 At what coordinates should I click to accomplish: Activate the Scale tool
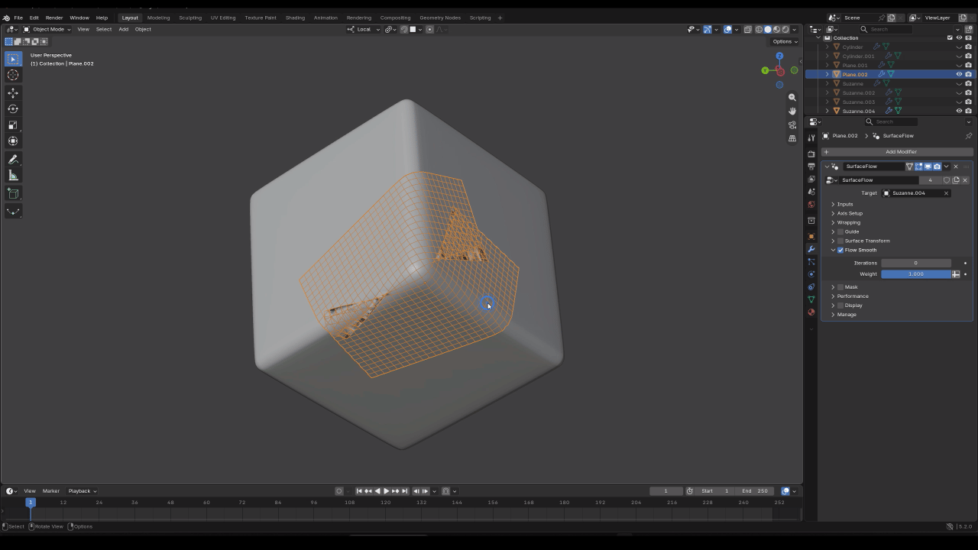click(x=13, y=125)
